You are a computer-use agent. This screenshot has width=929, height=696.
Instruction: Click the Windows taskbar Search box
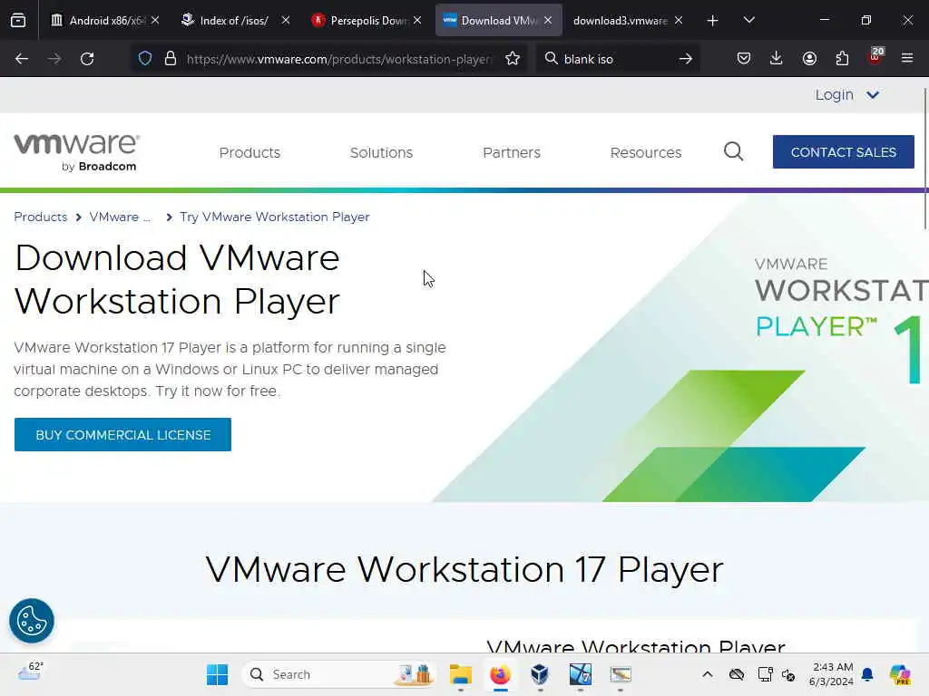[x=337, y=674]
